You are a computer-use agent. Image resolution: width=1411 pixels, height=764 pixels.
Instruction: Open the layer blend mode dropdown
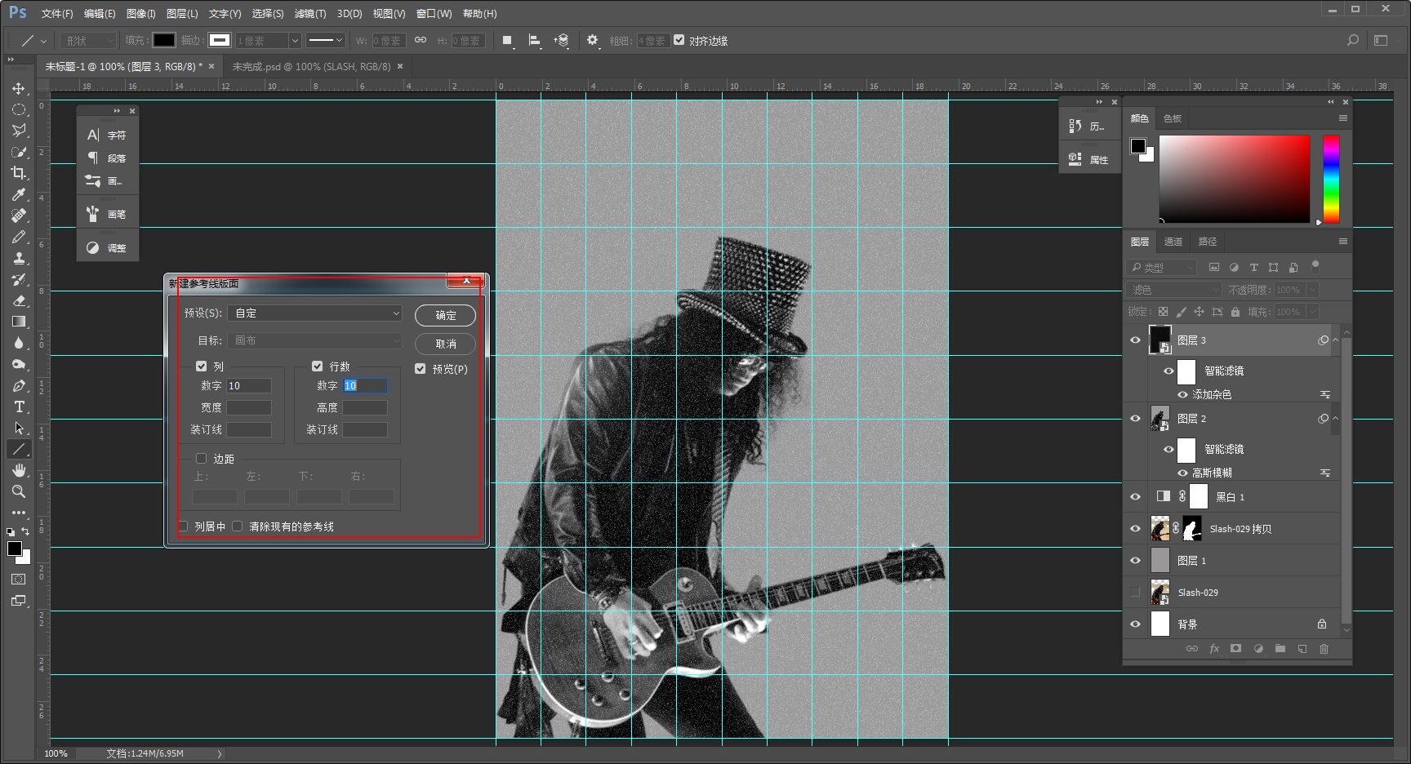tap(1174, 290)
